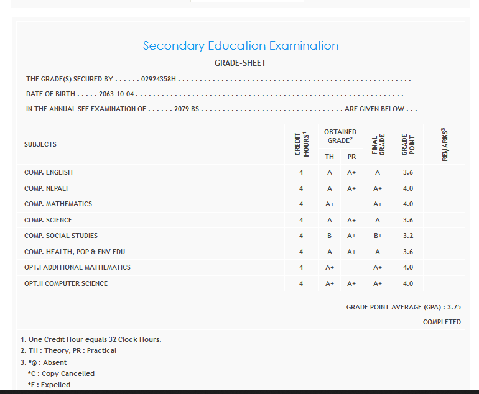479x394 pixels.
Task: Click the CREDIT HOURS column header
Action: [x=301, y=144]
